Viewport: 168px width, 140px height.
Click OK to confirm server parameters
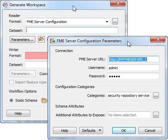(x=124, y=131)
